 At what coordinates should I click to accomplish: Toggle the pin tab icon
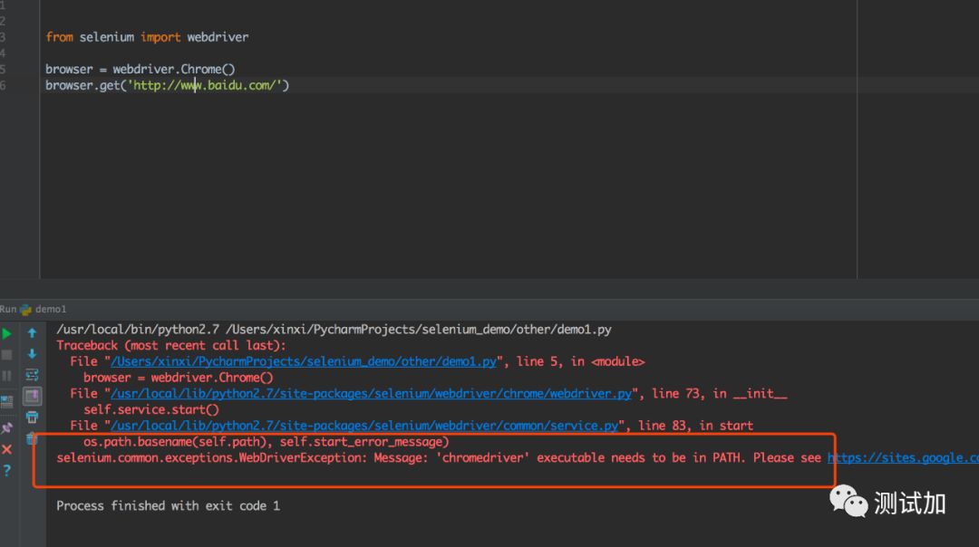coord(7,427)
